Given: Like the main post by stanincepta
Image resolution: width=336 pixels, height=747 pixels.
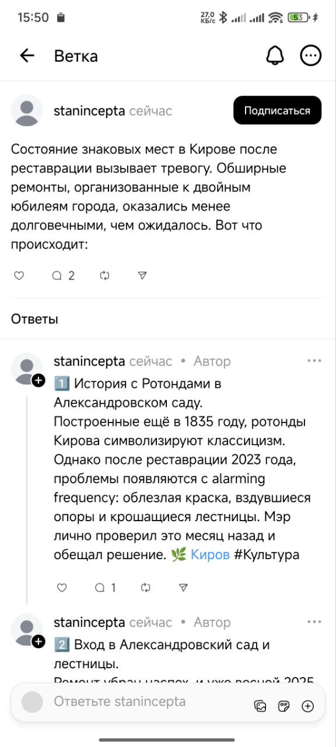Looking at the screenshot, I should [19, 275].
